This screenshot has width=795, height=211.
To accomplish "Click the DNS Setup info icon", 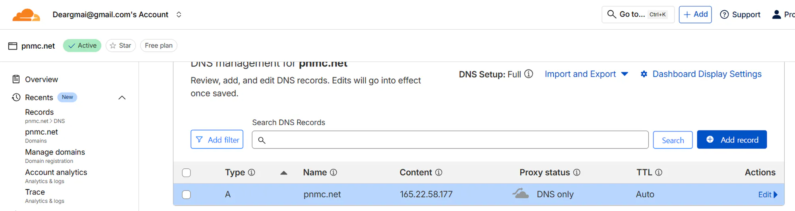I will pos(529,74).
